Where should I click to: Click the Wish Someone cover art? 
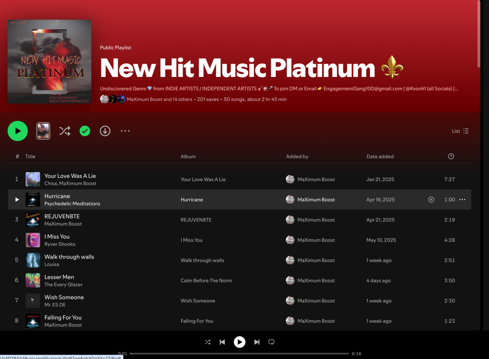click(x=33, y=301)
